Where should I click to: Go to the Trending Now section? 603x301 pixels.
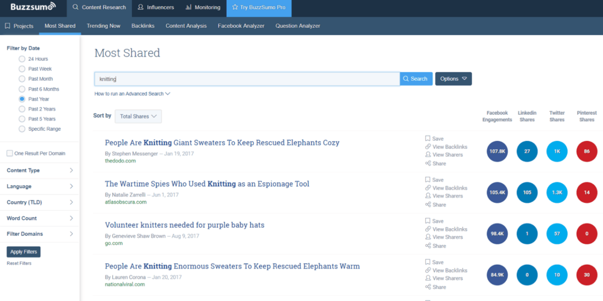point(104,26)
